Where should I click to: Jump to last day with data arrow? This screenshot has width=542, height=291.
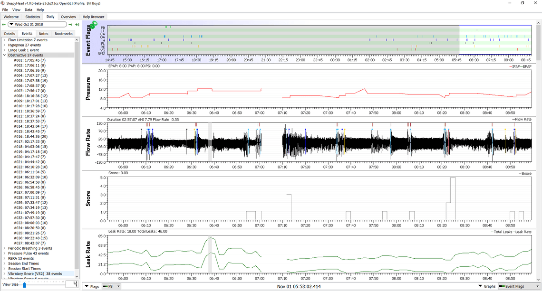click(x=77, y=25)
